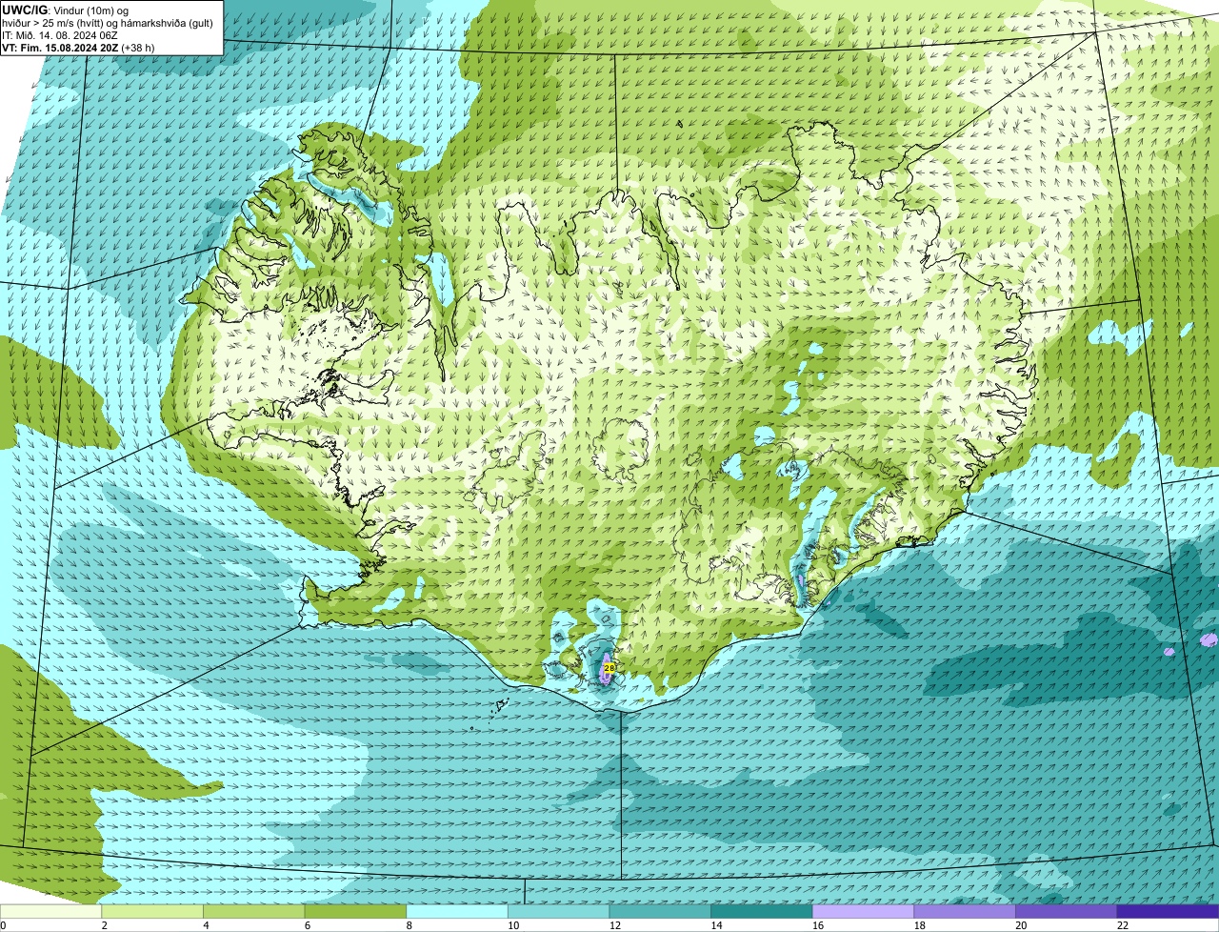Click the legend label "18"
Image resolution: width=1219 pixels, height=932 pixels.
919,925
